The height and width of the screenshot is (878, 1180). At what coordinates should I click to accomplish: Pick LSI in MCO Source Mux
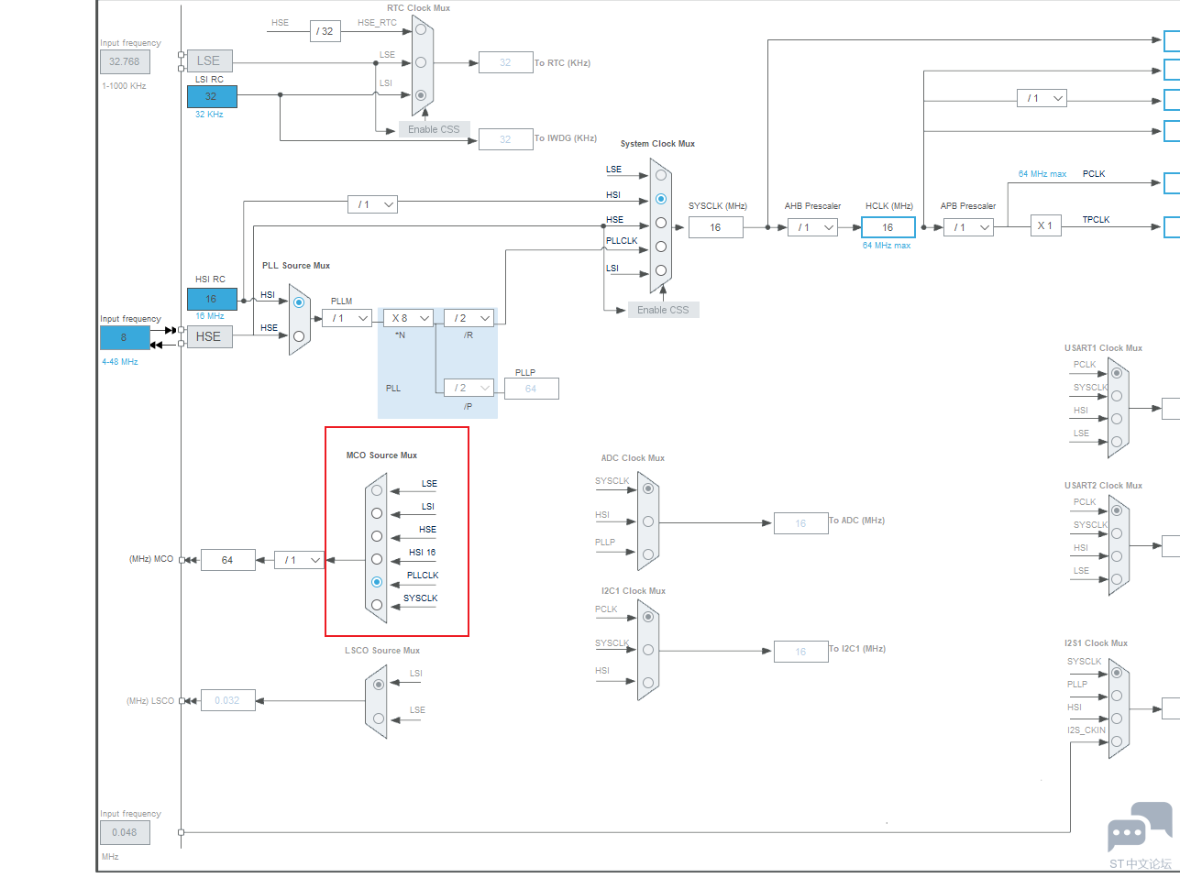tap(377, 513)
